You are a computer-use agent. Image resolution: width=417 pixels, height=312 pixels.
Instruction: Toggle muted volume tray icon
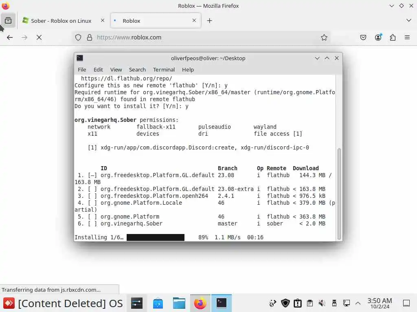click(322, 303)
